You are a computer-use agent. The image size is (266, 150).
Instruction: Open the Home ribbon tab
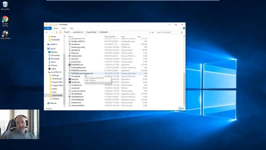[56, 28]
